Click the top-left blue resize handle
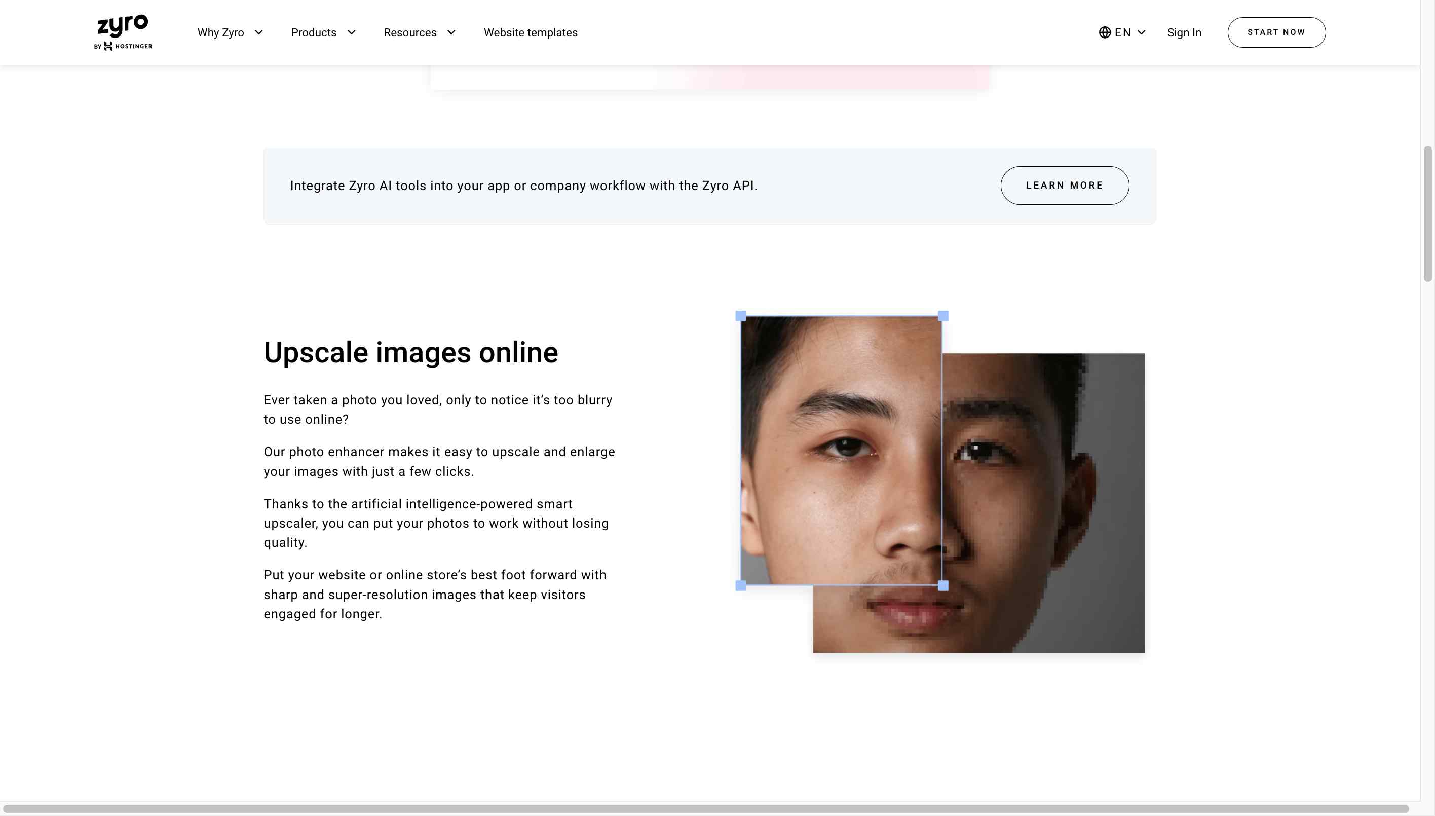 click(x=740, y=316)
